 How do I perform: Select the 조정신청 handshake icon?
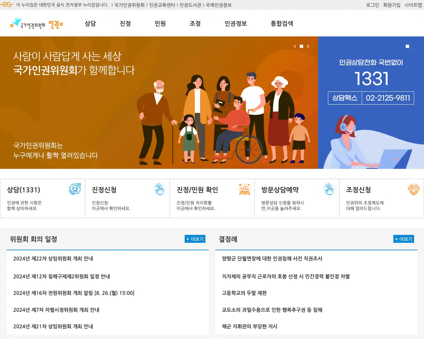(414, 189)
